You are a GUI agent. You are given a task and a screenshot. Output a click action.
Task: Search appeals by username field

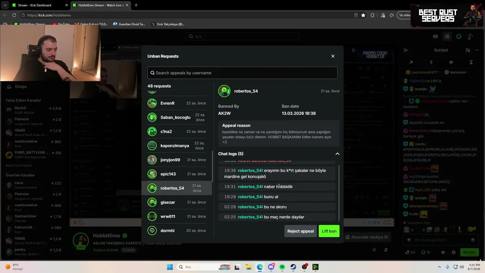(x=242, y=73)
